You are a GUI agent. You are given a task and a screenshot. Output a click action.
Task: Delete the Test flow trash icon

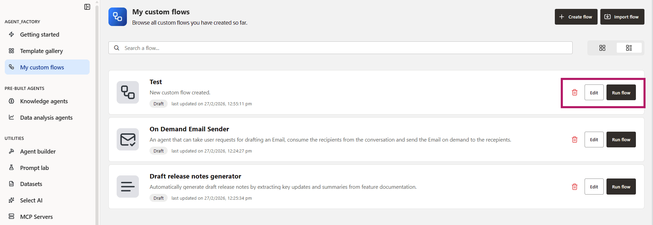[575, 92]
